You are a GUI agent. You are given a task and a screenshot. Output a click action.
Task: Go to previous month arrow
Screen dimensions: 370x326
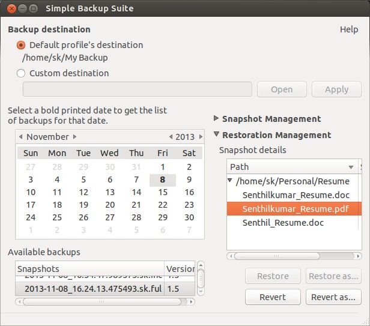(21, 136)
